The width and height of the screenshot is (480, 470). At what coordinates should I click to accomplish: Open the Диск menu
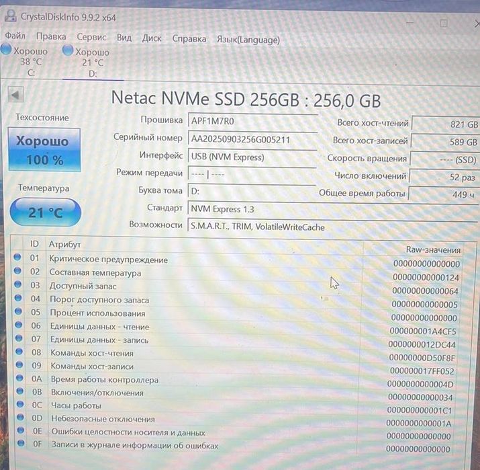(x=152, y=38)
